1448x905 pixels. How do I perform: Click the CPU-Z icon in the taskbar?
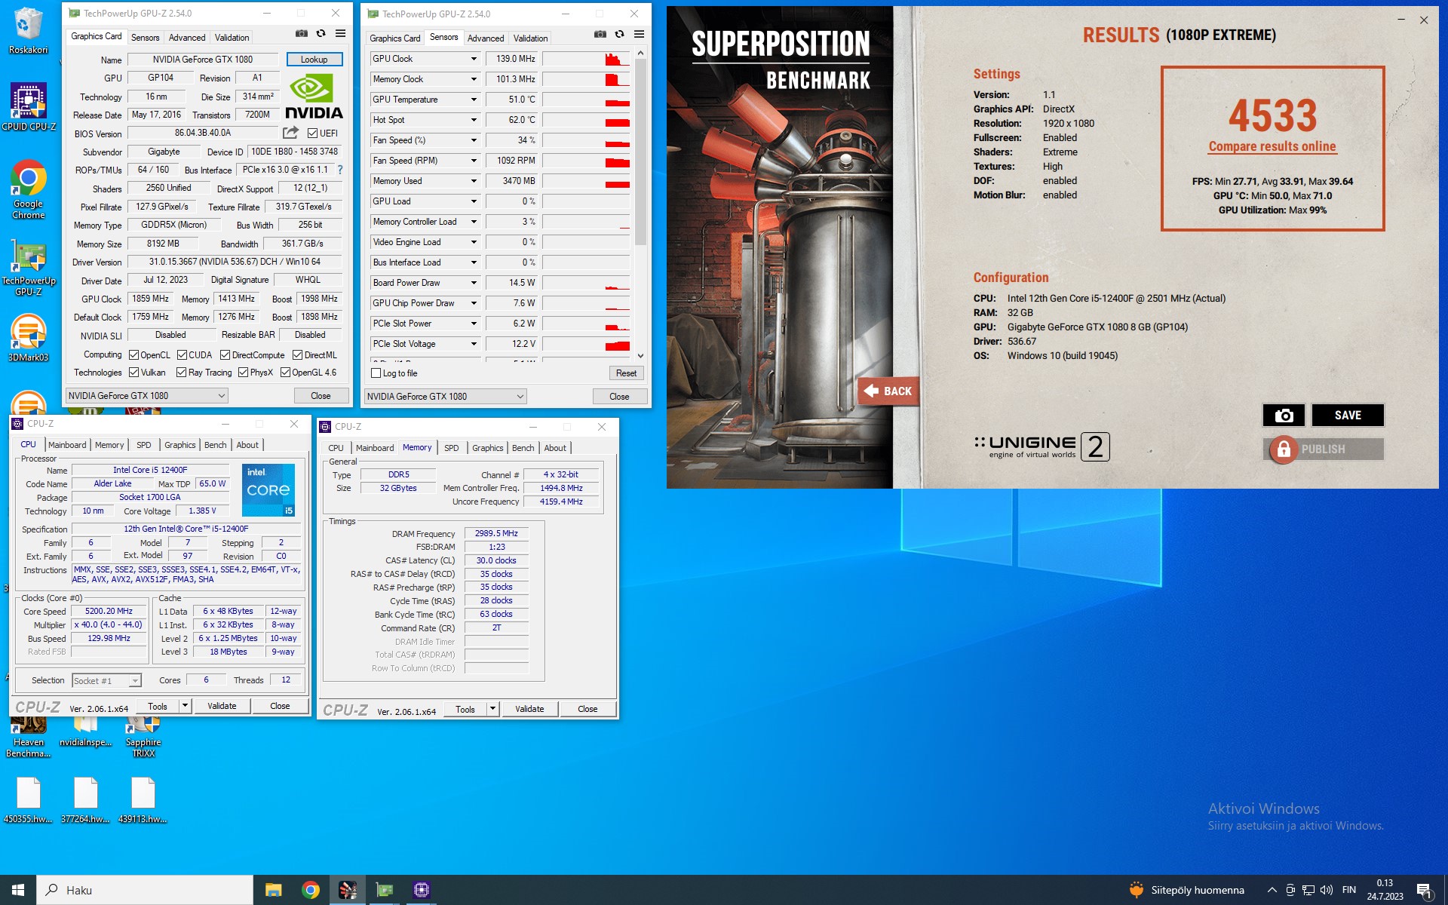click(421, 890)
